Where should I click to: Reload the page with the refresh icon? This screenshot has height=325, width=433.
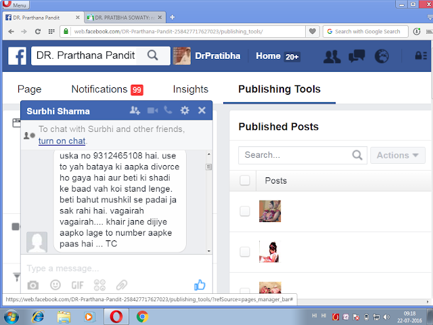coord(38,32)
